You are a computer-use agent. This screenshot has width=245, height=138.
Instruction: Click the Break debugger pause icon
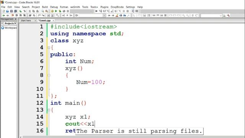click(x=124, y=11)
